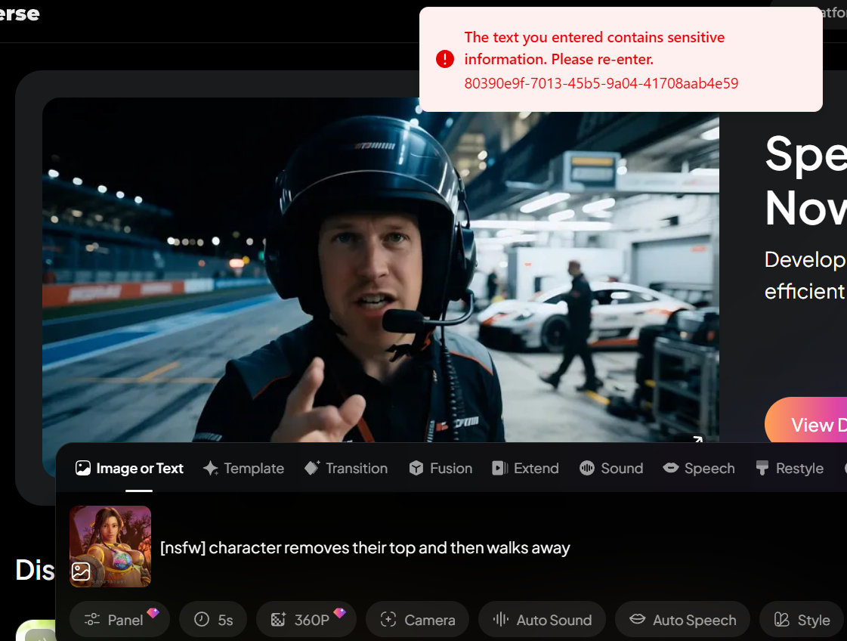Click the uploaded character image thumbnail
Image resolution: width=847 pixels, height=641 pixels.
click(x=110, y=547)
